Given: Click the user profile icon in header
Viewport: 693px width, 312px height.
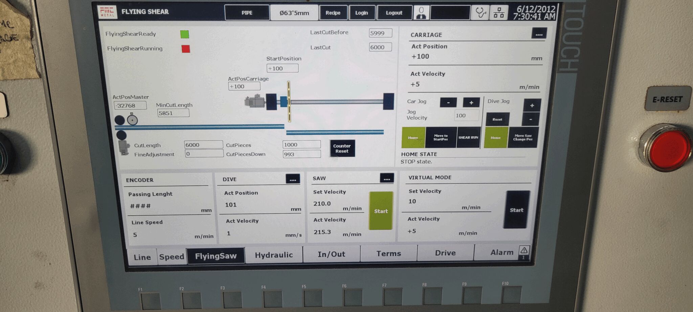Looking at the screenshot, I should [x=421, y=13].
